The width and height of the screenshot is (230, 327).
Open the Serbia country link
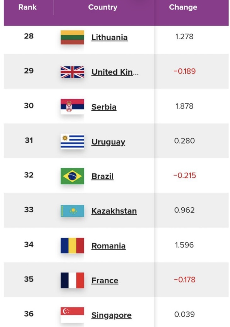104,107
